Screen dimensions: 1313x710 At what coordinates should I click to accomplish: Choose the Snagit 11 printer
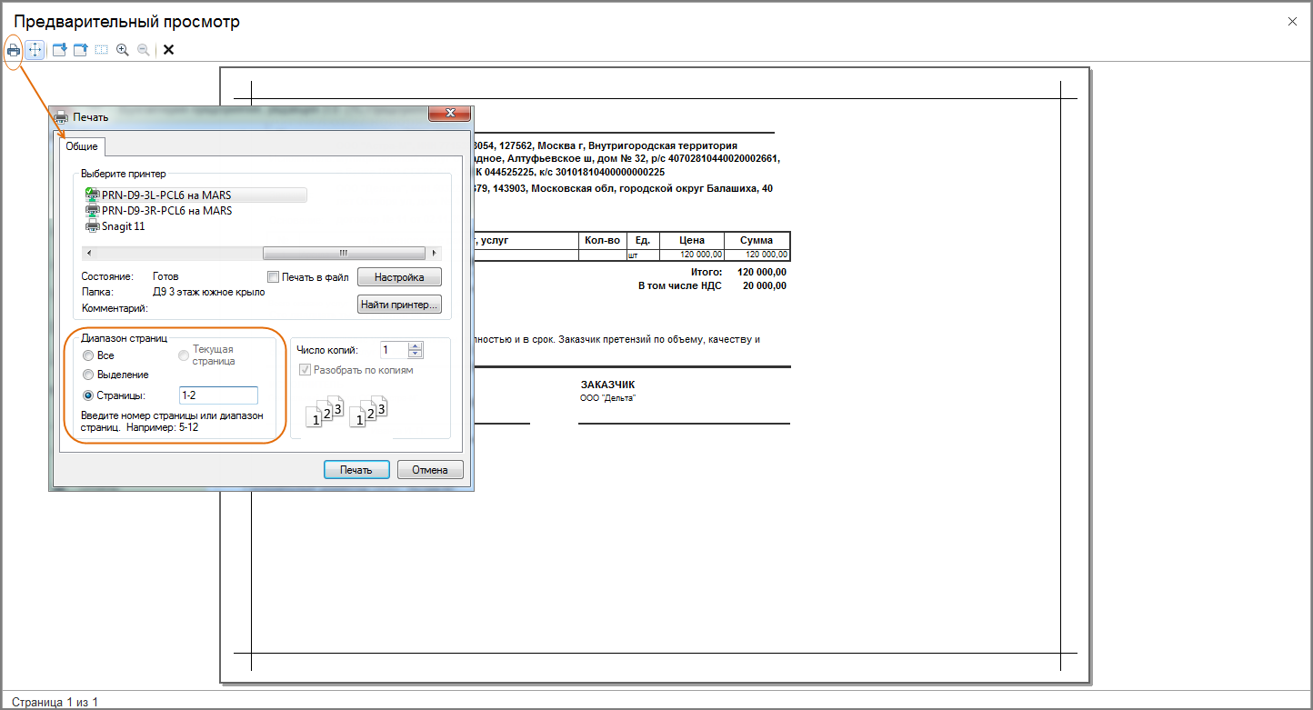pos(115,226)
